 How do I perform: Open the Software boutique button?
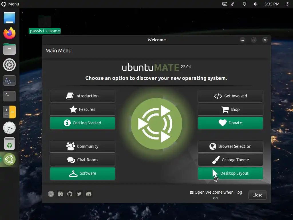point(82,173)
